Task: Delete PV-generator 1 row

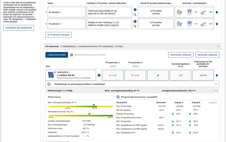Action: (217, 12)
